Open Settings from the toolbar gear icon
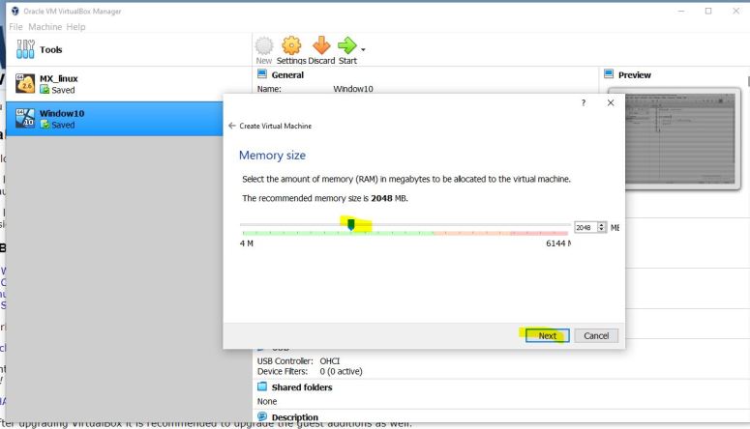 [291, 47]
